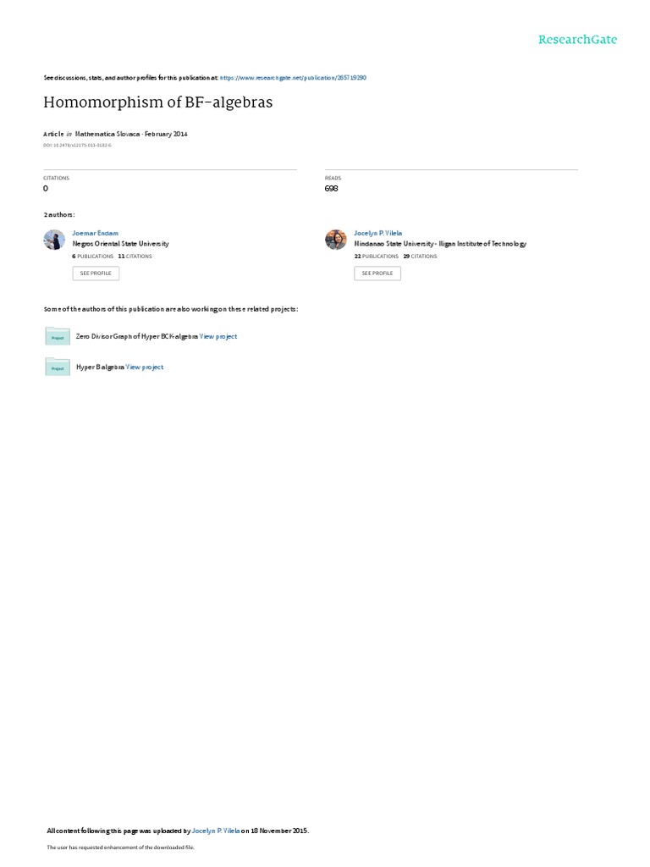
Task: Click Negros Oriental State University affiliation
Action: pos(120,244)
